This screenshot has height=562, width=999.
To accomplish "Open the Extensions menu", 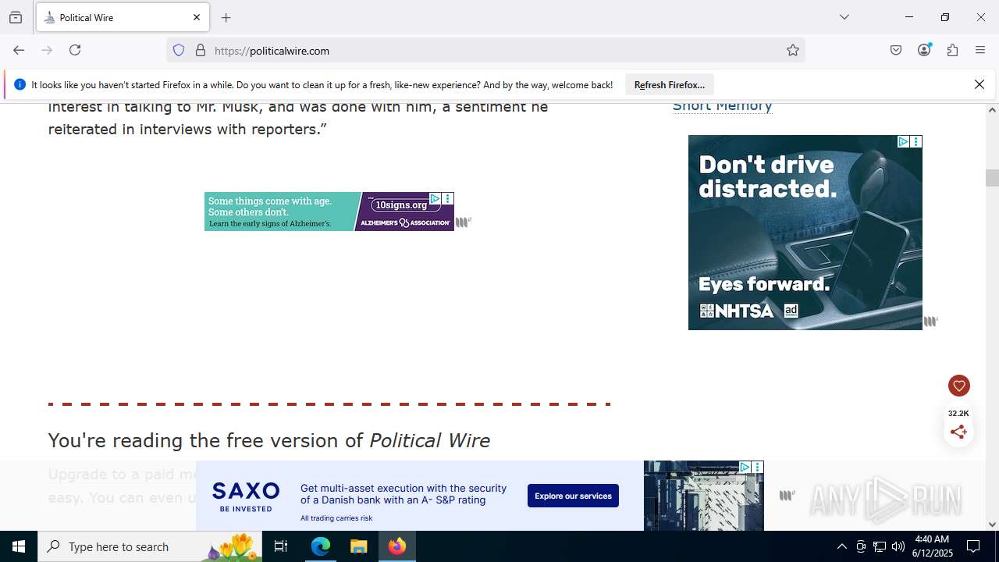I will [952, 50].
